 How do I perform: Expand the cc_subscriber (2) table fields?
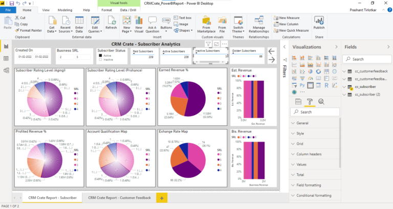pyautogui.click(x=344, y=95)
